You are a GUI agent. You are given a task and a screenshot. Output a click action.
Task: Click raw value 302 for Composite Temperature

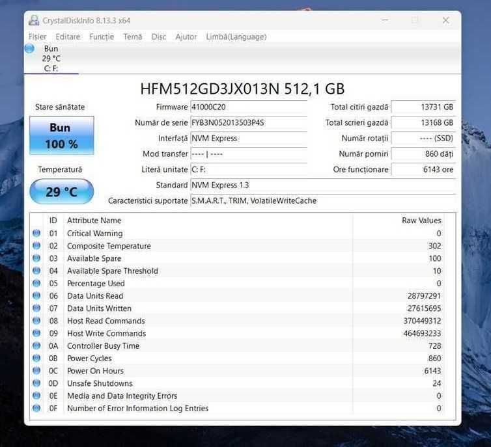point(434,246)
